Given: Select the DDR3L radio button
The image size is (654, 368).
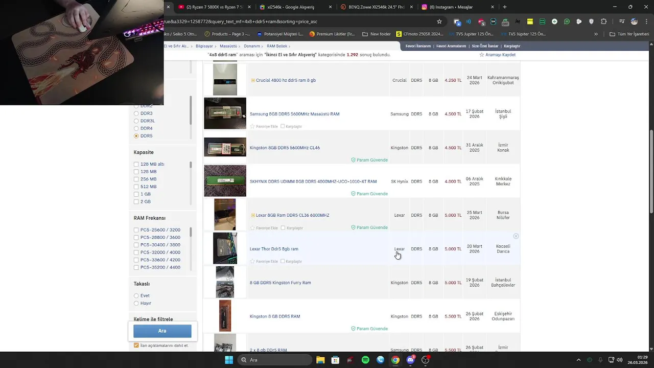Looking at the screenshot, I should pos(136,121).
